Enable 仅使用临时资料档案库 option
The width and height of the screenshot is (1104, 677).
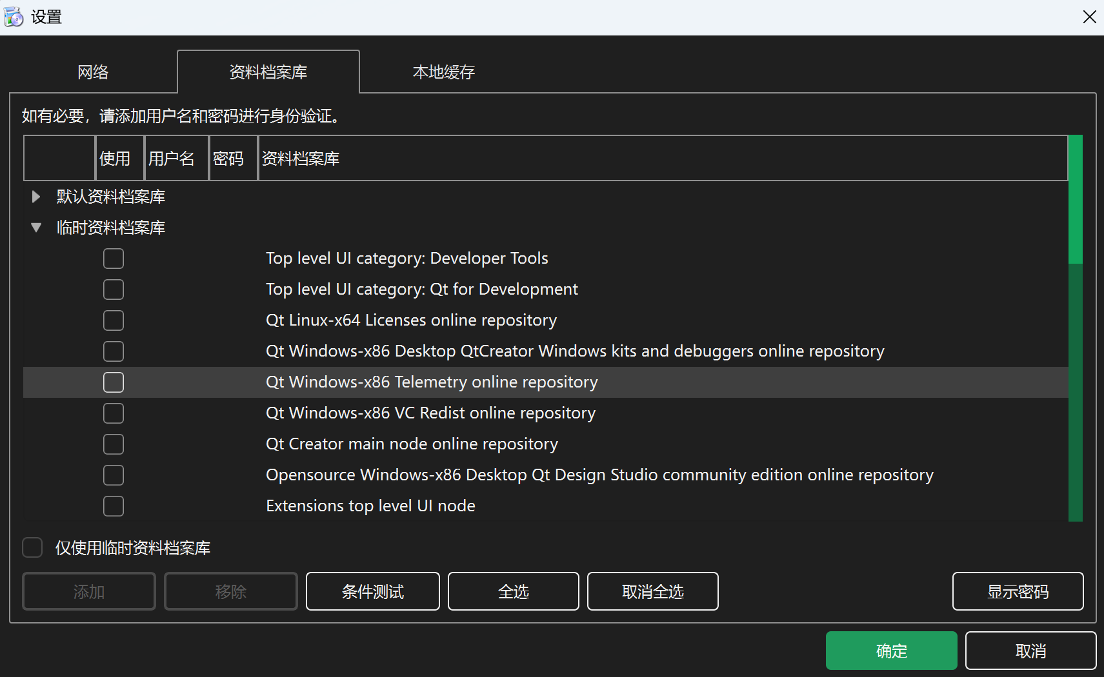click(x=32, y=547)
